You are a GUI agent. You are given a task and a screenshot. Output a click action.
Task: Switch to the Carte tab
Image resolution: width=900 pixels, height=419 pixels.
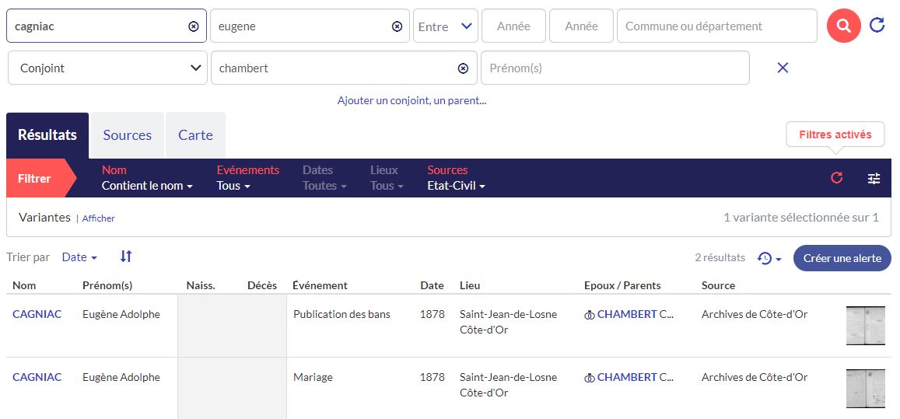[x=195, y=135]
